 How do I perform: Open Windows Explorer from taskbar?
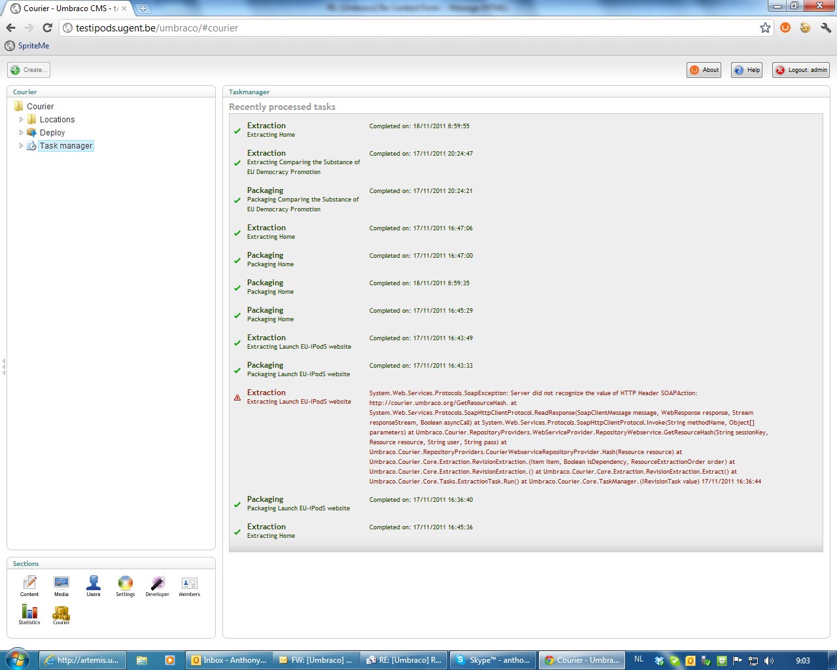click(x=142, y=660)
